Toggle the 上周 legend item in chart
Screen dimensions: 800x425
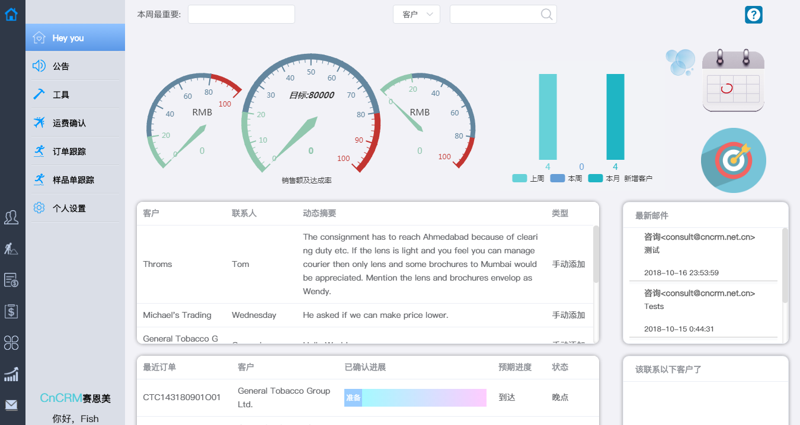pos(528,178)
